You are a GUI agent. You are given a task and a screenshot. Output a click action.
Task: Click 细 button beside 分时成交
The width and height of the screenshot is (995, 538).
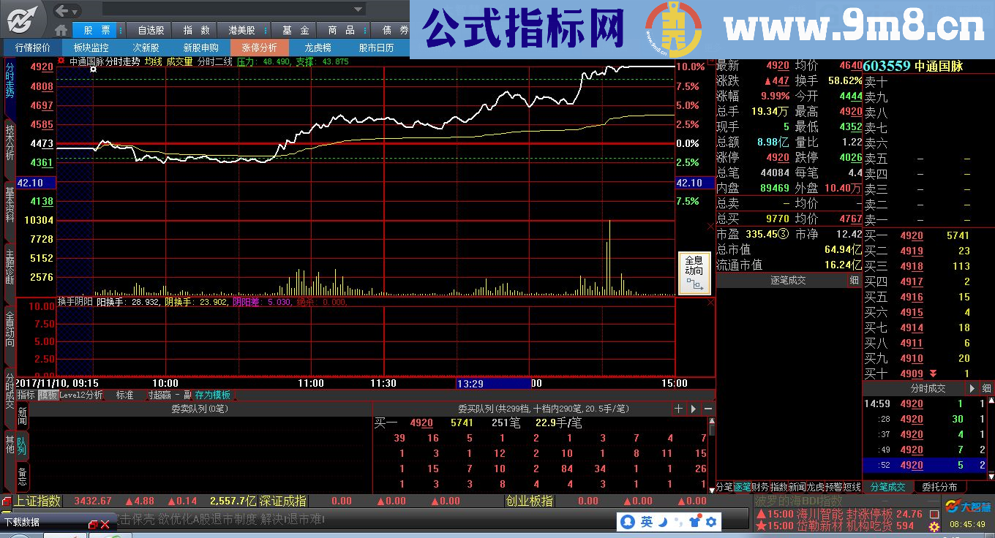tap(987, 389)
